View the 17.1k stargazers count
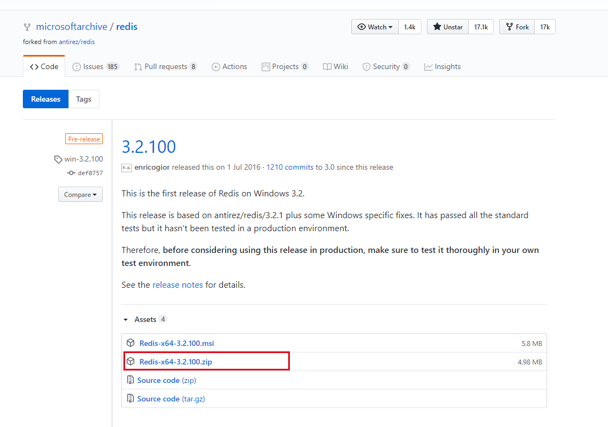 click(x=481, y=27)
